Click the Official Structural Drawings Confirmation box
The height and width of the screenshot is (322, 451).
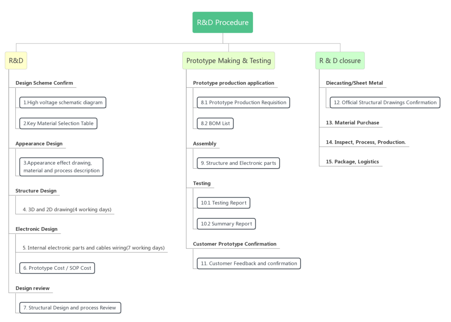click(x=385, y=102)
